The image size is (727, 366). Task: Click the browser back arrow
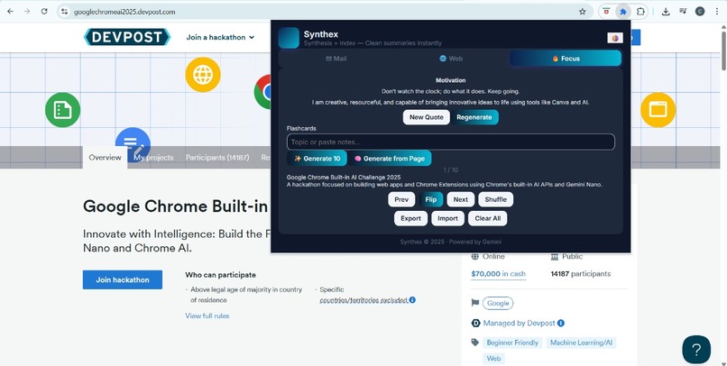(10, 12)
